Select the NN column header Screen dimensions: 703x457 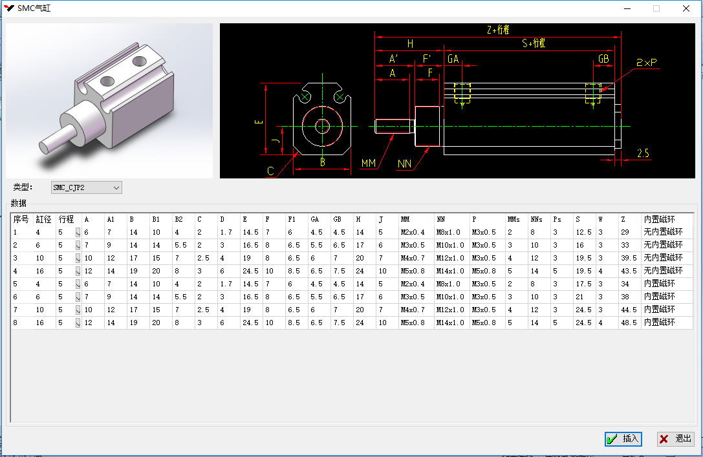click(x=451, y=219)
